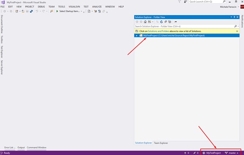Open the DEBUG menu

click(x=41, y=6)
